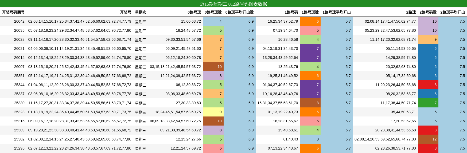Select period number 26042
The image size is (467, 153).
click(x=19, y=21)
